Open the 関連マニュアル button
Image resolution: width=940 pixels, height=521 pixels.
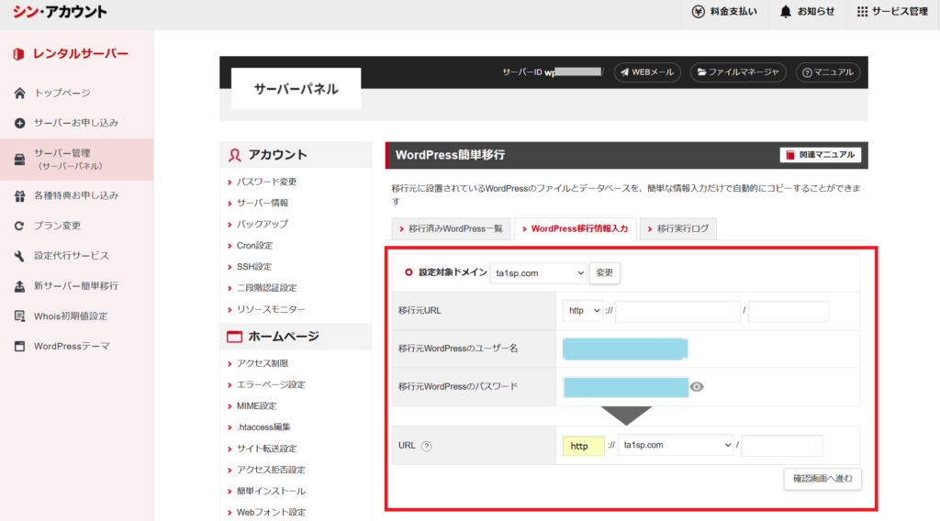(820, 155)
